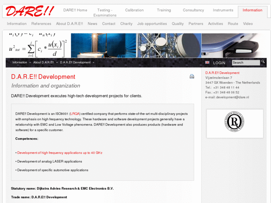Click 'Statutory name: Dijkstra Advies Research' line
This screenshot has width=271, height=203.
point(62,188)
